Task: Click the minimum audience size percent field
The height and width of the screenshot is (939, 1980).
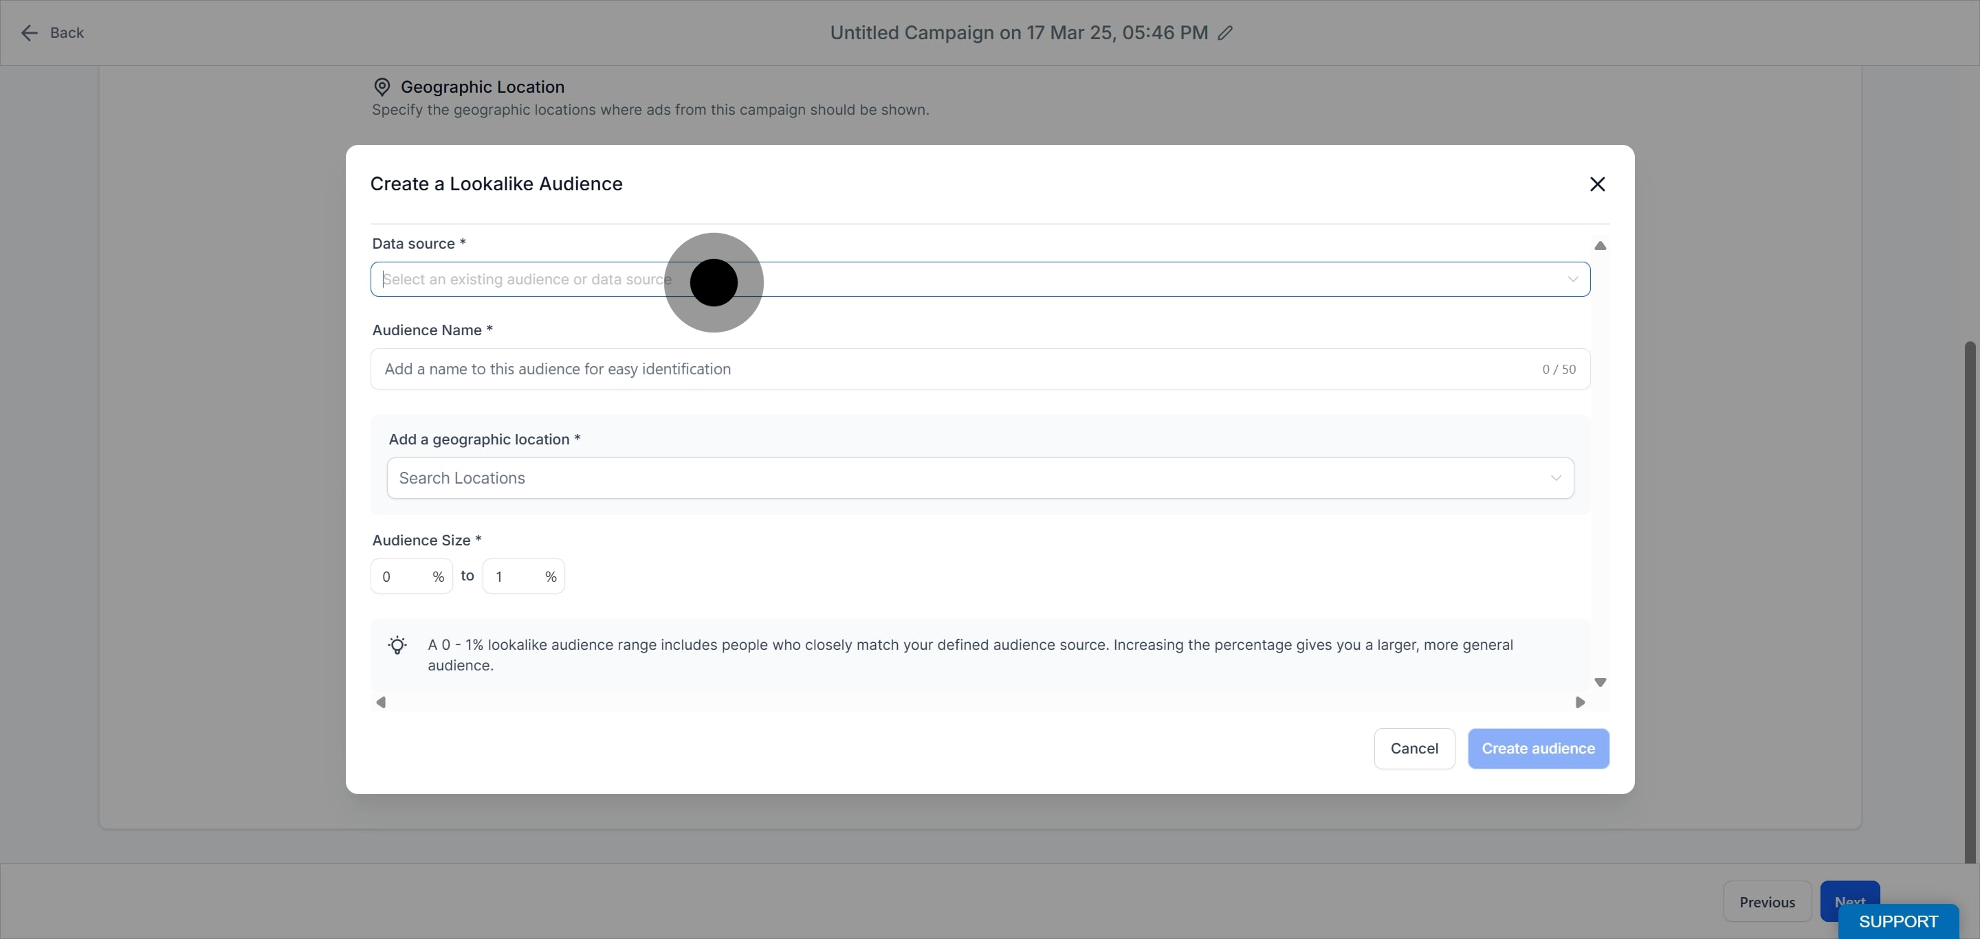Action: coord(411,576)
